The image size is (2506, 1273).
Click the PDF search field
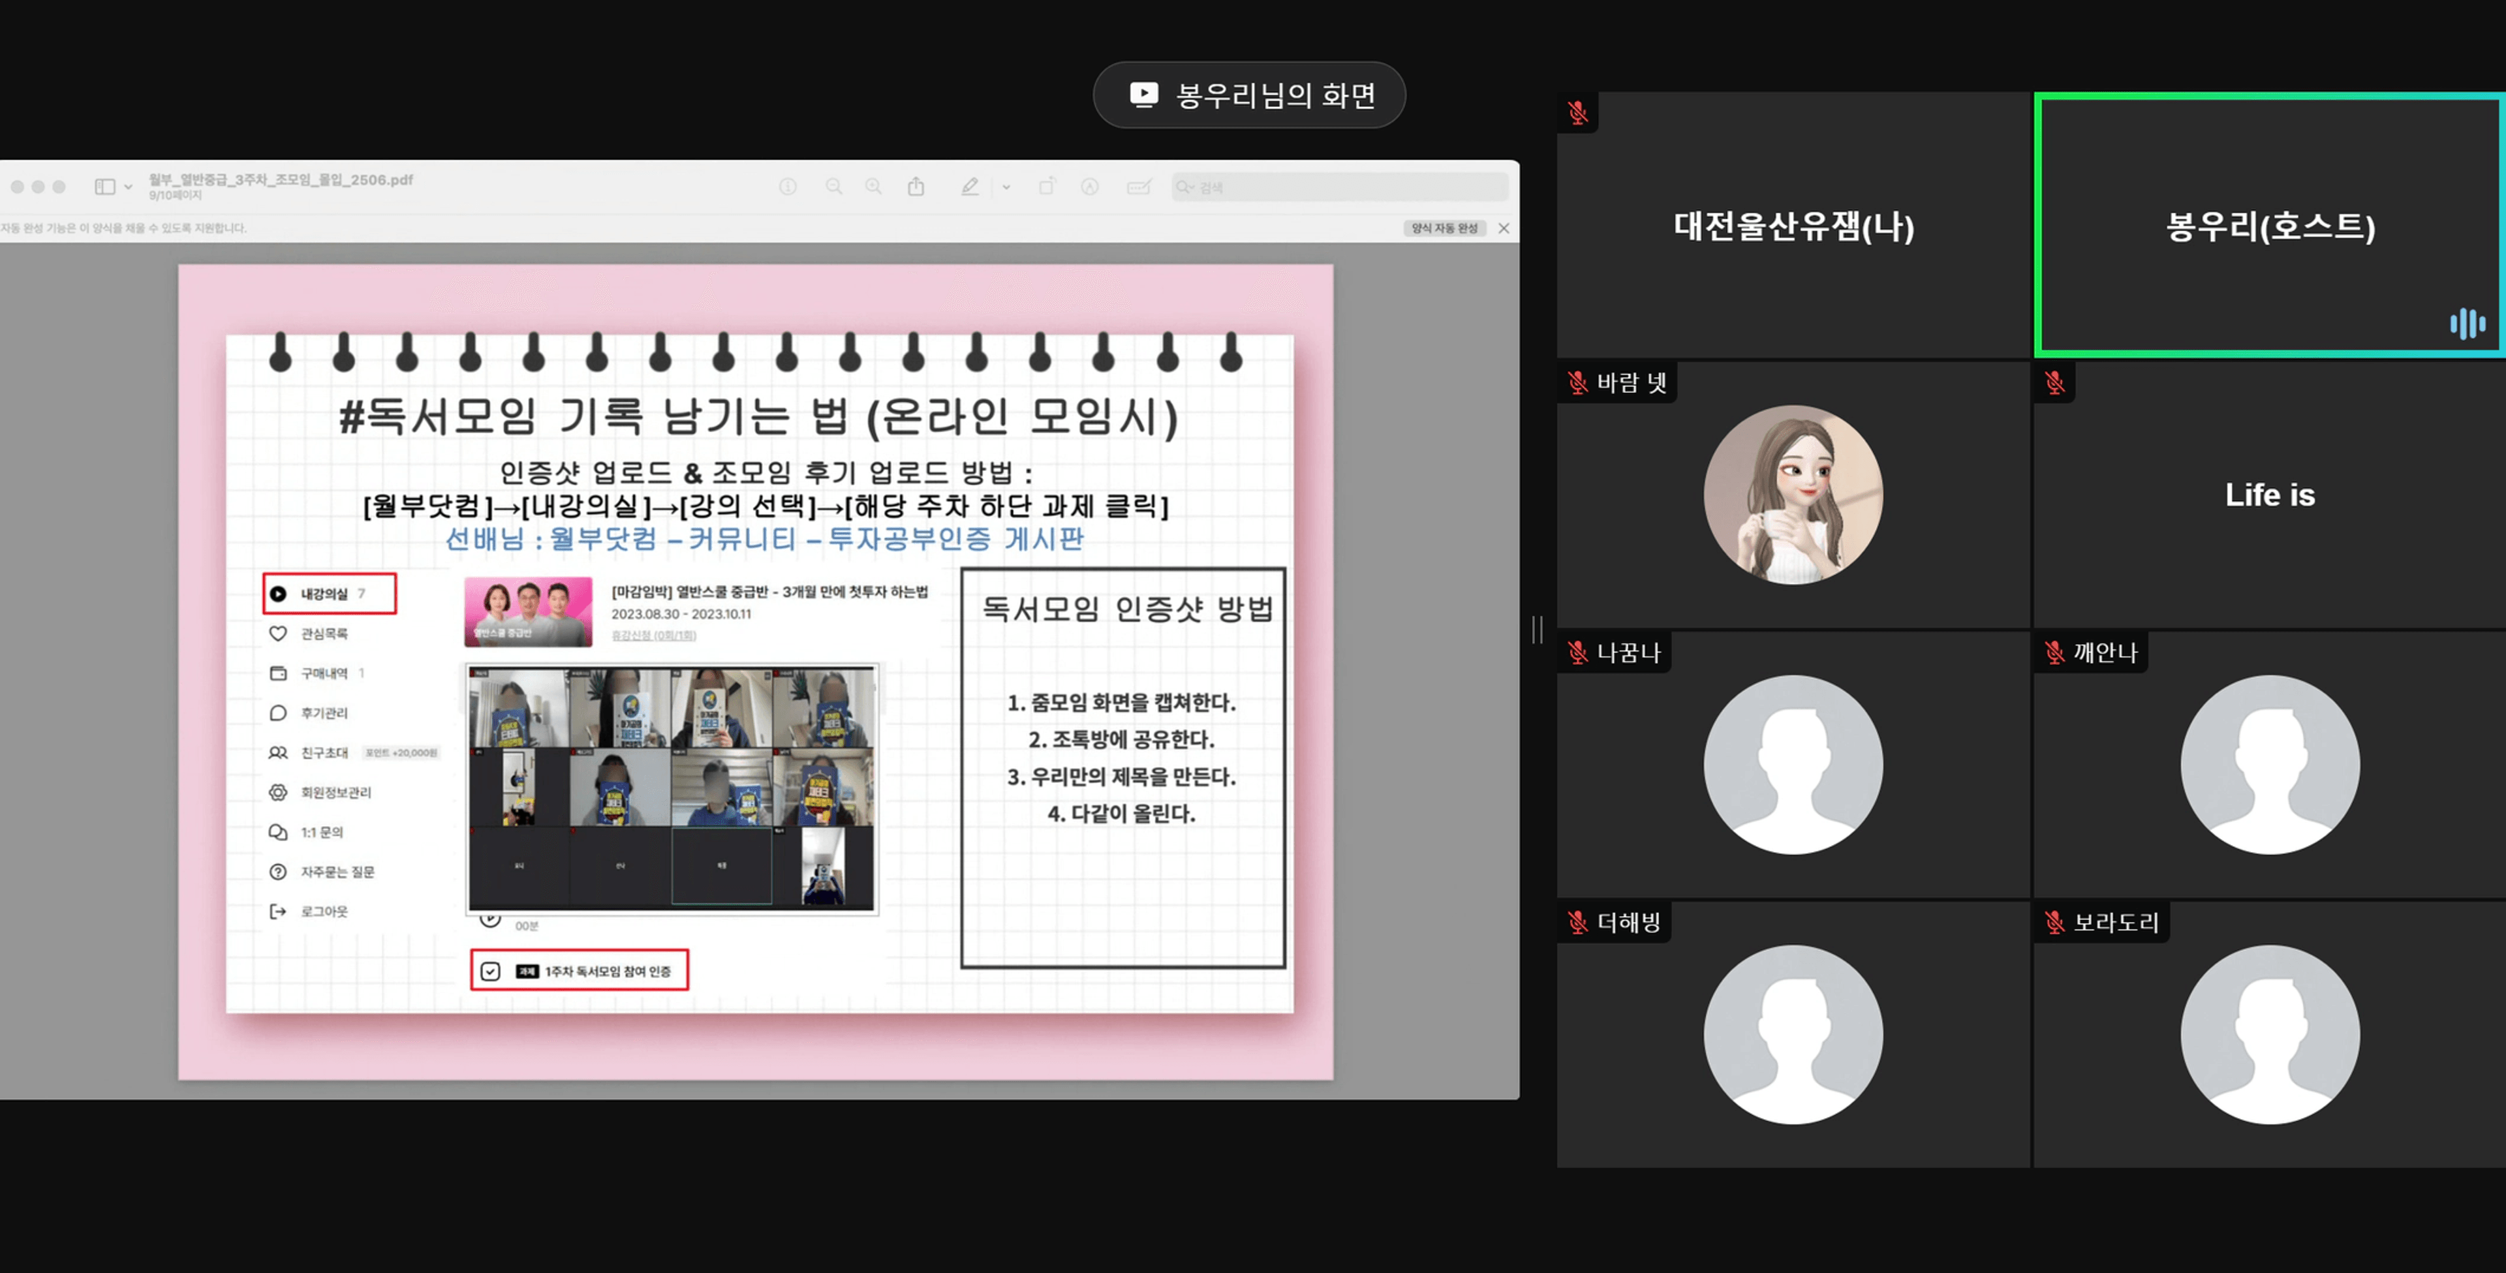click(1340, 187)
